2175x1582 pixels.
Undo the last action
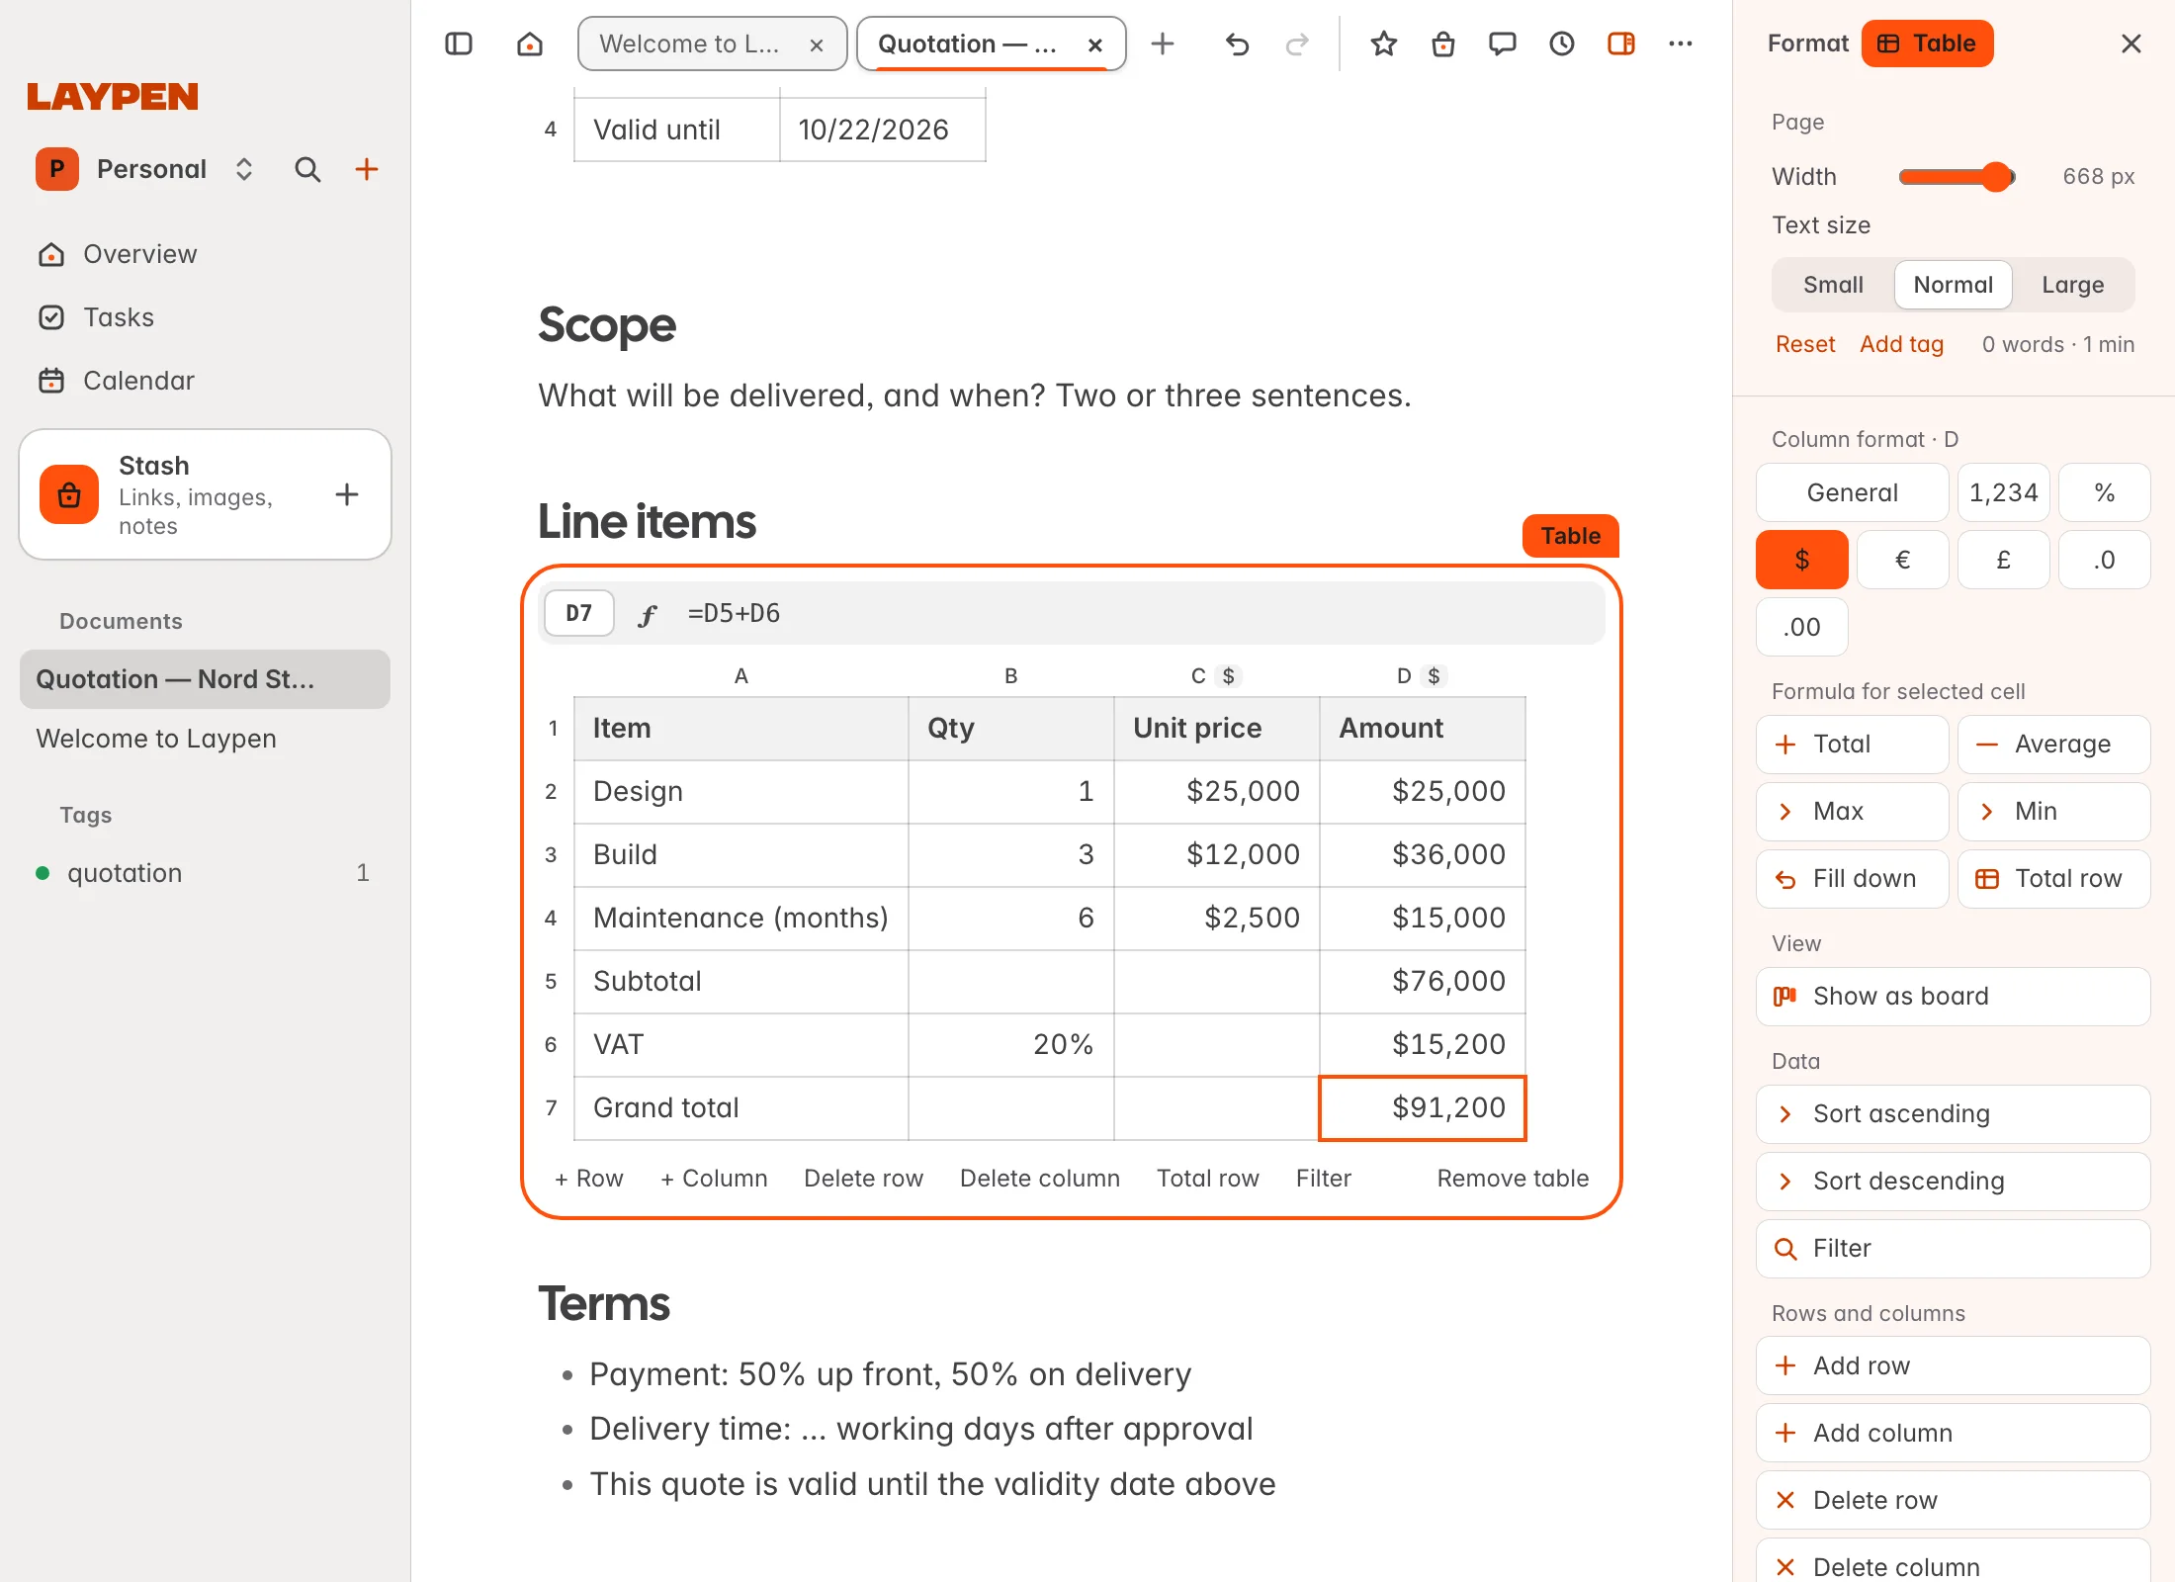click(x=1237, y=44)
